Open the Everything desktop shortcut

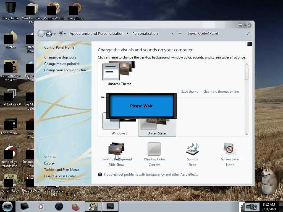click(x=75, y=11)
